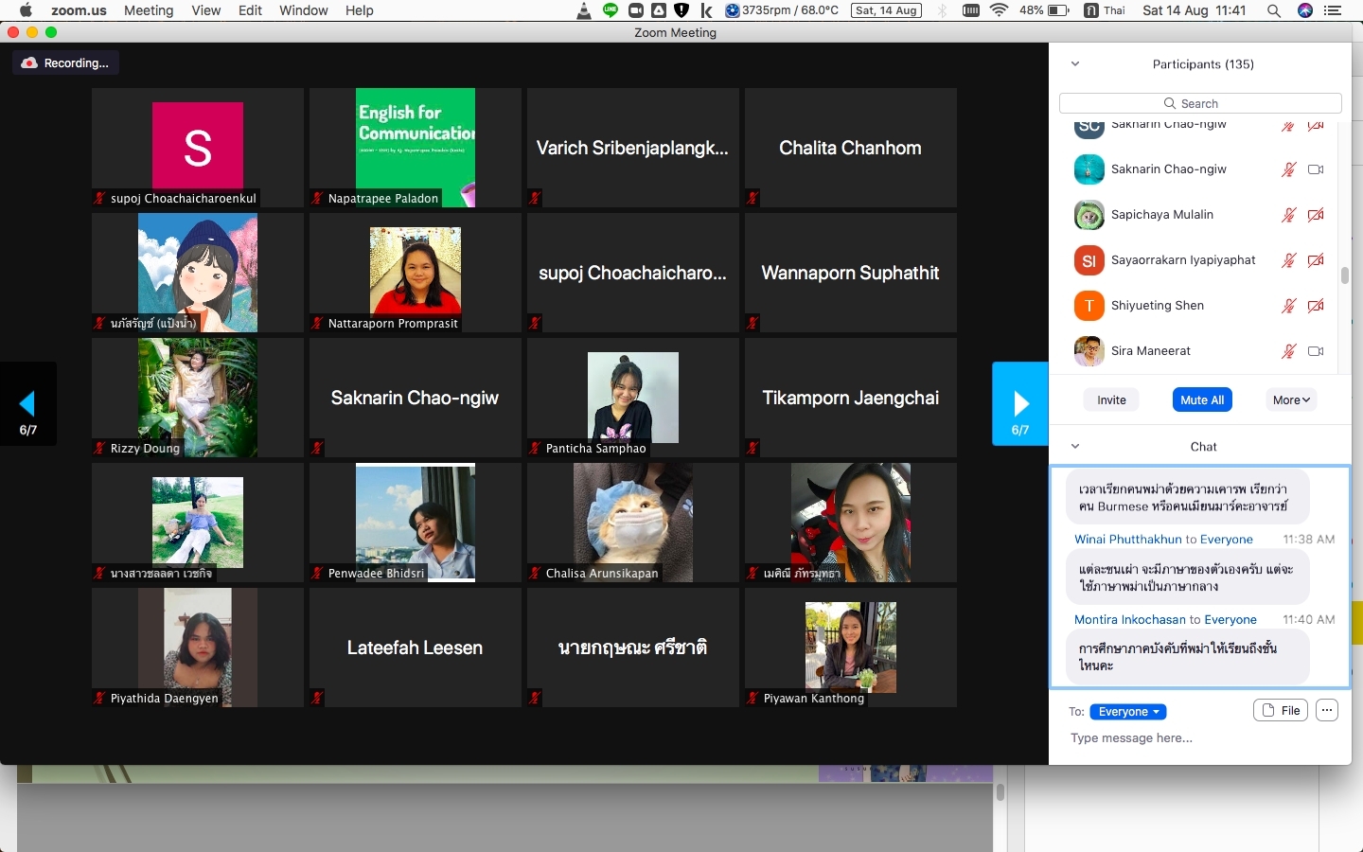Open Siri from the menu bar

click(x=1305, y=10)
